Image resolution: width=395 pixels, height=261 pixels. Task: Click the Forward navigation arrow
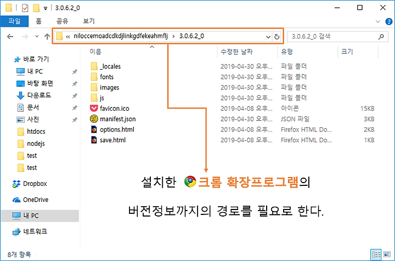(x=25, y=37)
